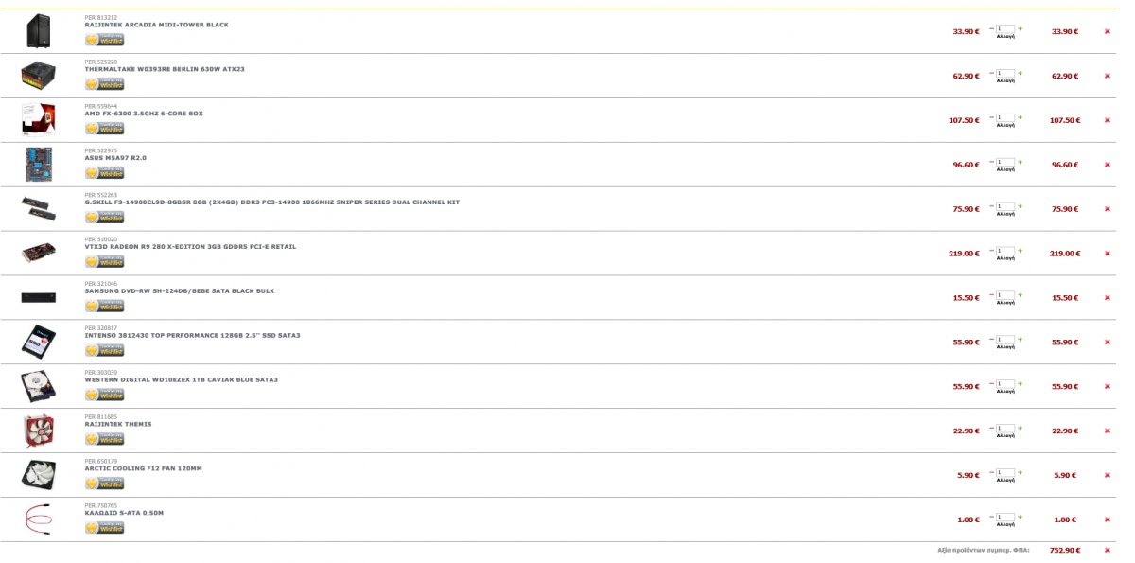Delete AMD FX-6300 row using red X
Viewport: 1135px width, 563px height.
[1108, 120]
